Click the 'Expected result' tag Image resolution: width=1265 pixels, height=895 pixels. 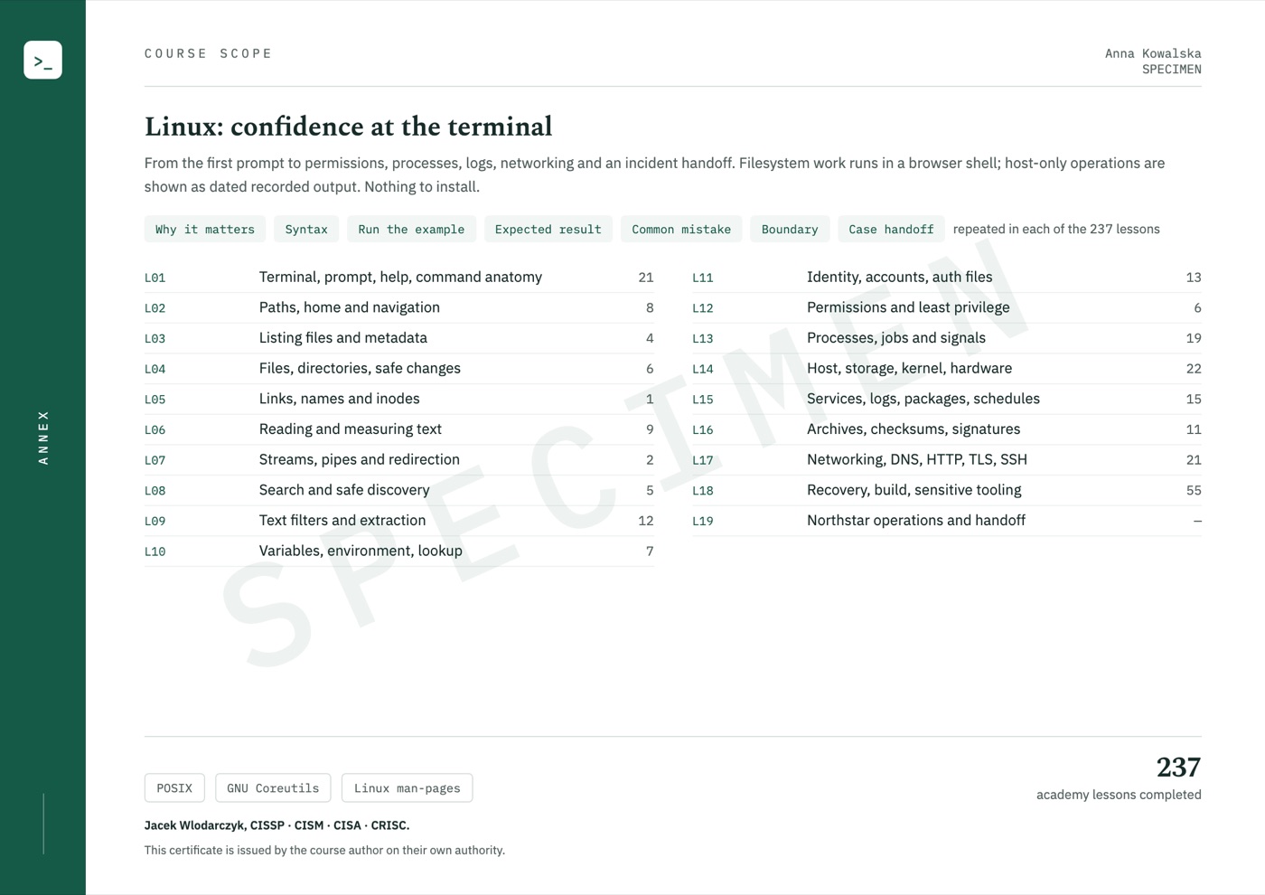pyautogui.click(x=548, y=230)
